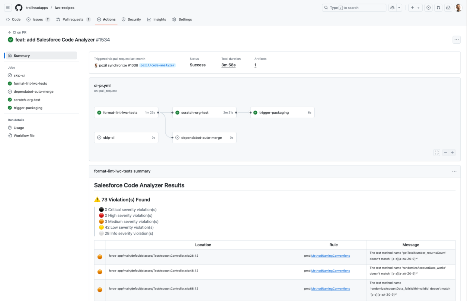Open the lwc-recipes repository link

click(64, 8)
